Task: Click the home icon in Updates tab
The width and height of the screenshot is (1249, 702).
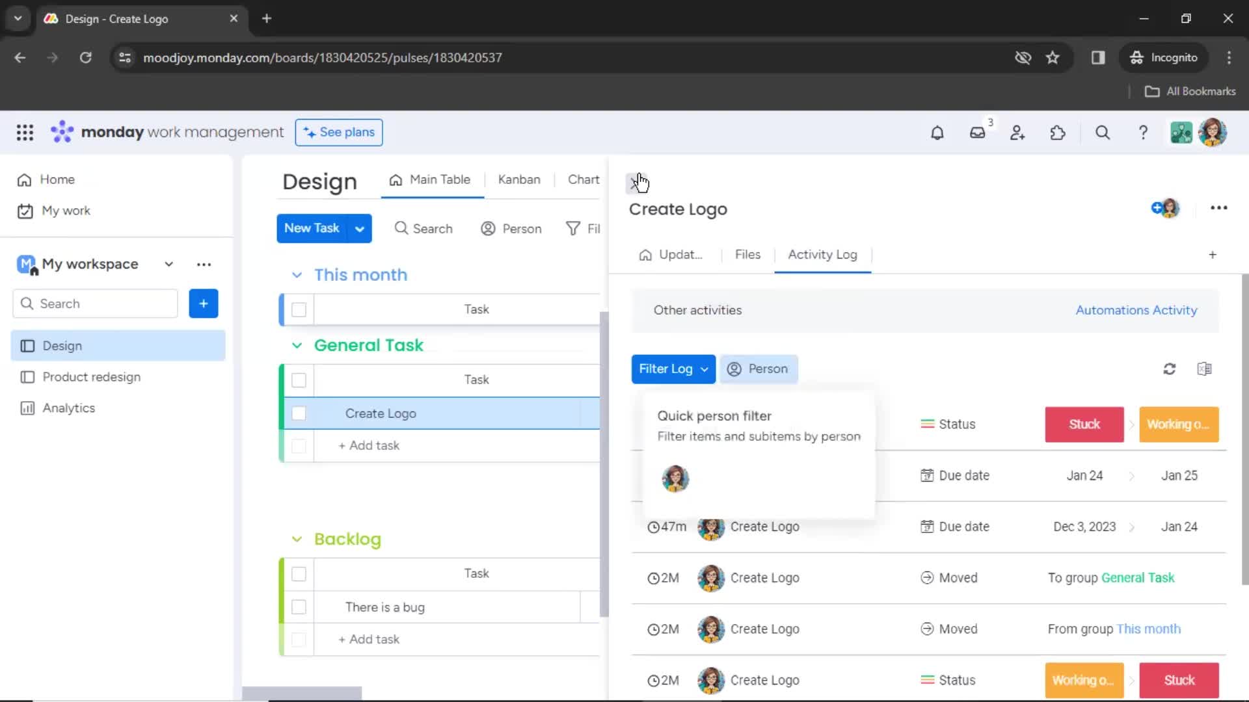Action: click(x=645, y=255)
